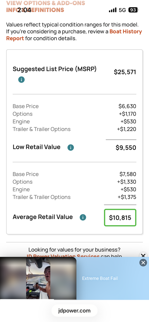Tap the 2:04 clock in status bar
The height and width of the screenshot is (322, 149).
(x=24, y=10)
